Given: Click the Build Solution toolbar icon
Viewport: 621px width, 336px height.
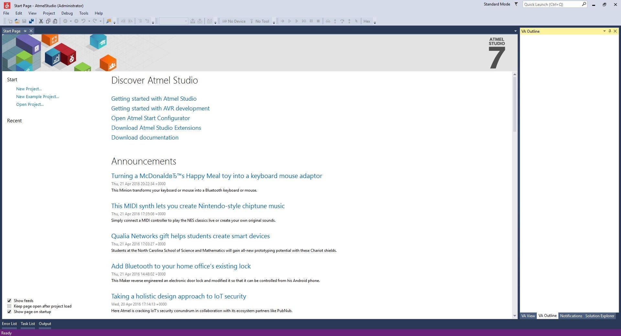Looking at the screenshot, I should [x=193, y=21].
